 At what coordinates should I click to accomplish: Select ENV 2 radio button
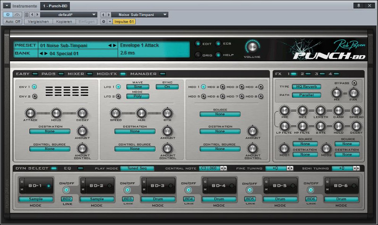(x=34, y=96)
